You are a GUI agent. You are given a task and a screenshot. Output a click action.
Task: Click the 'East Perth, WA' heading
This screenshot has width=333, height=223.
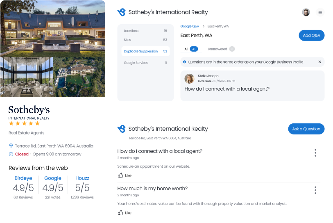coord(196,36)
